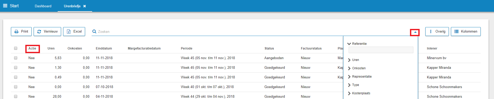494x99 pixels.
Task: Refresh the list with the Vernieuw button
Action: (47, 32)
